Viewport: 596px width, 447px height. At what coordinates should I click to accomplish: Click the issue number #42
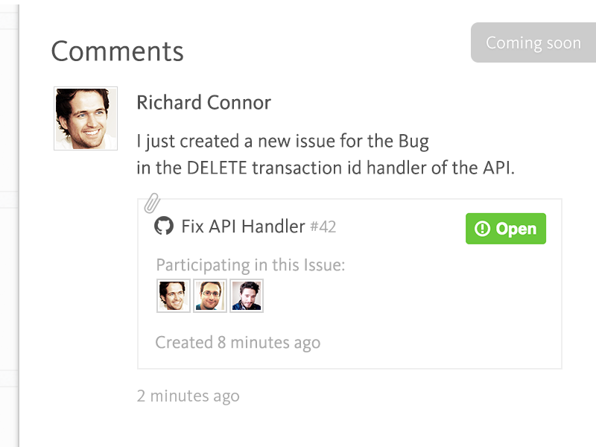(x=323, y=227)
